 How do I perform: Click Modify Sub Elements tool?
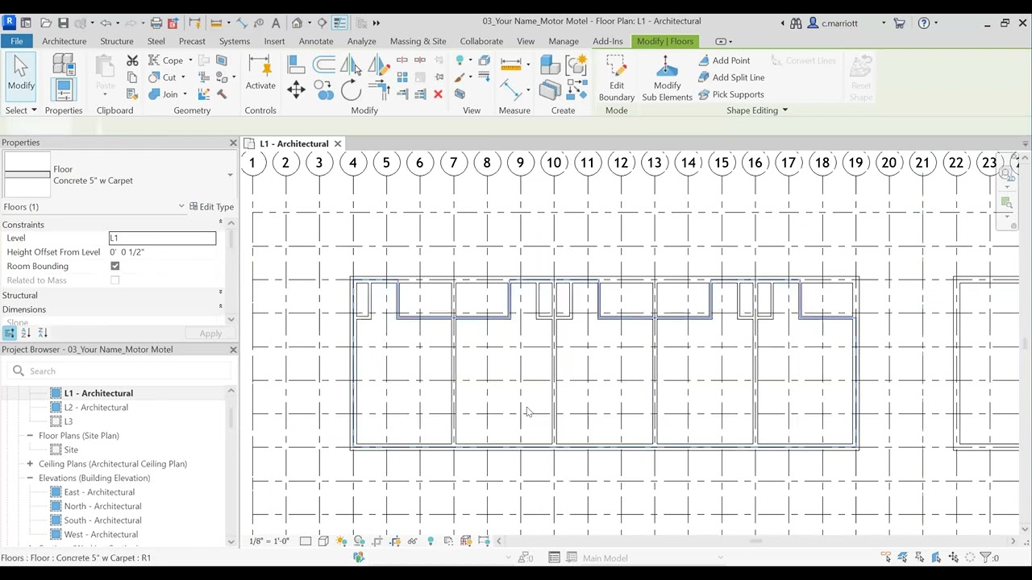coord(667,79)
